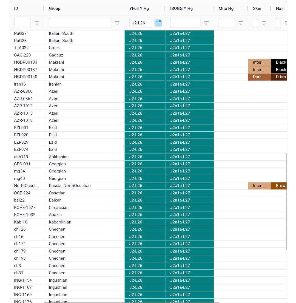Select the OCE-224 ID cell
Screen dimensions: 296x303
coord(27,193)
